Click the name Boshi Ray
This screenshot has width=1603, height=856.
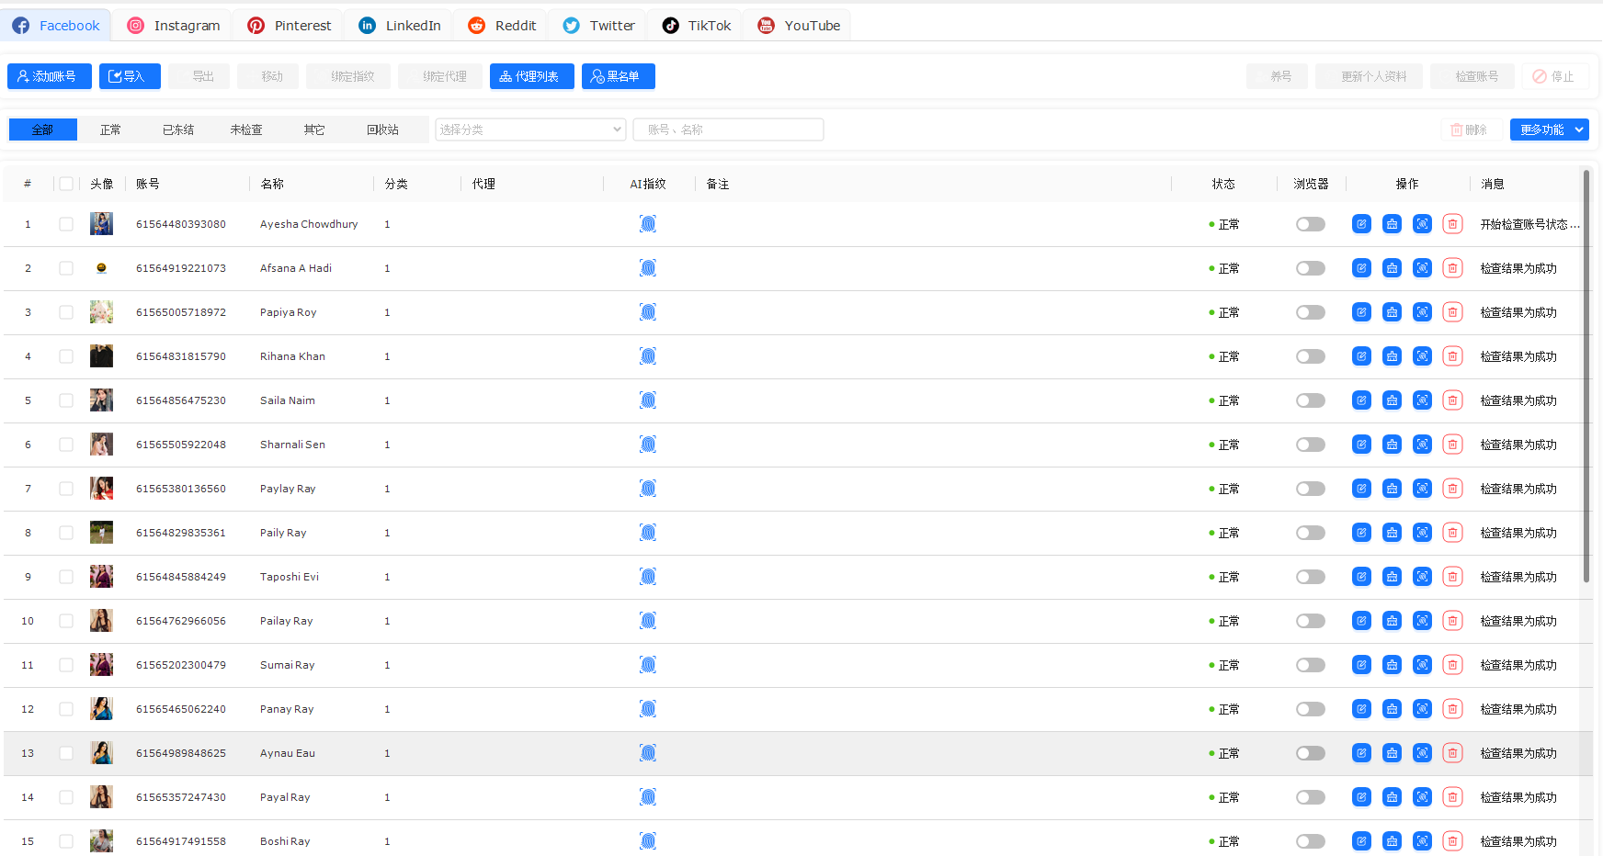285,841
